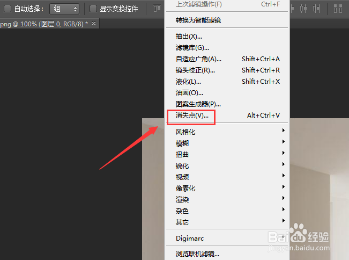Image resolution: width=349 pixels, height=260 pixels.
Task: Open 图案生成器(P)... pattern maker
Action: pyautogui.click(x=227, y=104)
